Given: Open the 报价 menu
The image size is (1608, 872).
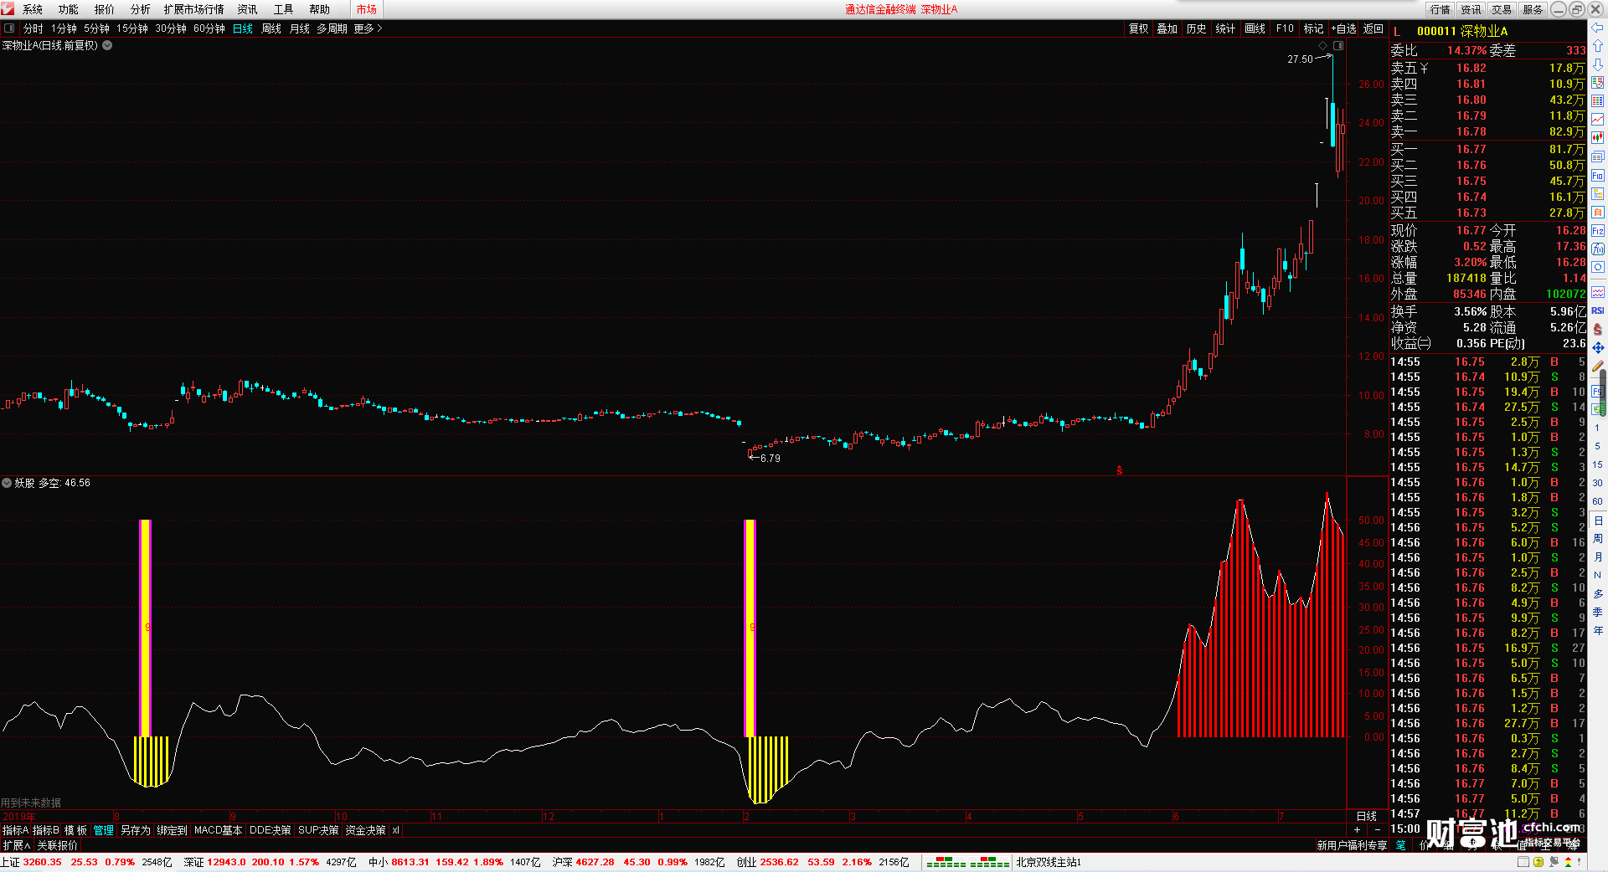Looking at the screenshot, I should (104, 9).
